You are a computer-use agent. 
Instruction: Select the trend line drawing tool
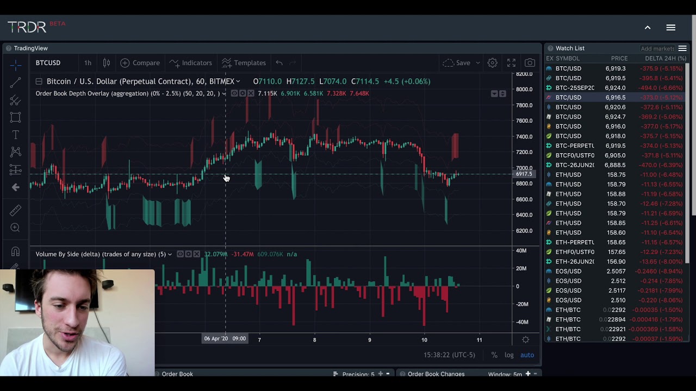(x=15, y=83)
